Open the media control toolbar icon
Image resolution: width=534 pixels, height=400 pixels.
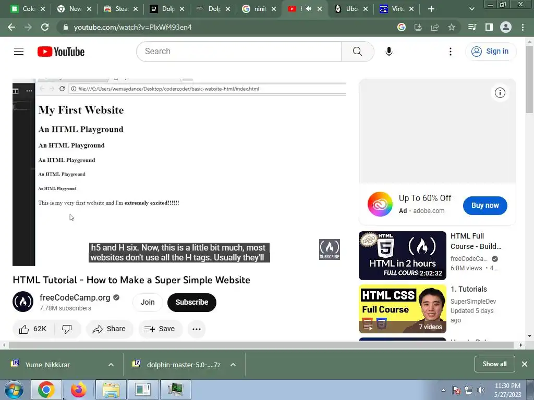472,27
